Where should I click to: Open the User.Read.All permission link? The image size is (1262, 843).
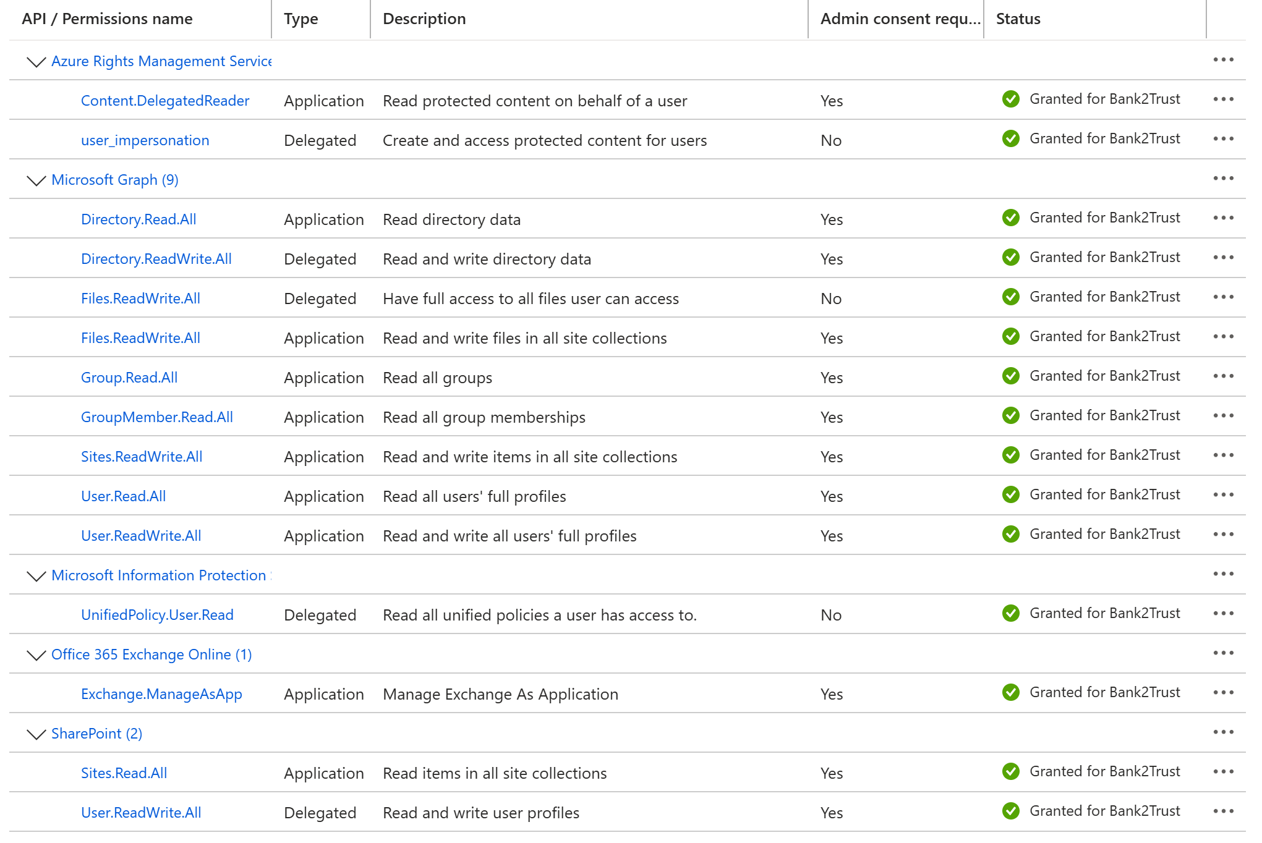[124, 496]
